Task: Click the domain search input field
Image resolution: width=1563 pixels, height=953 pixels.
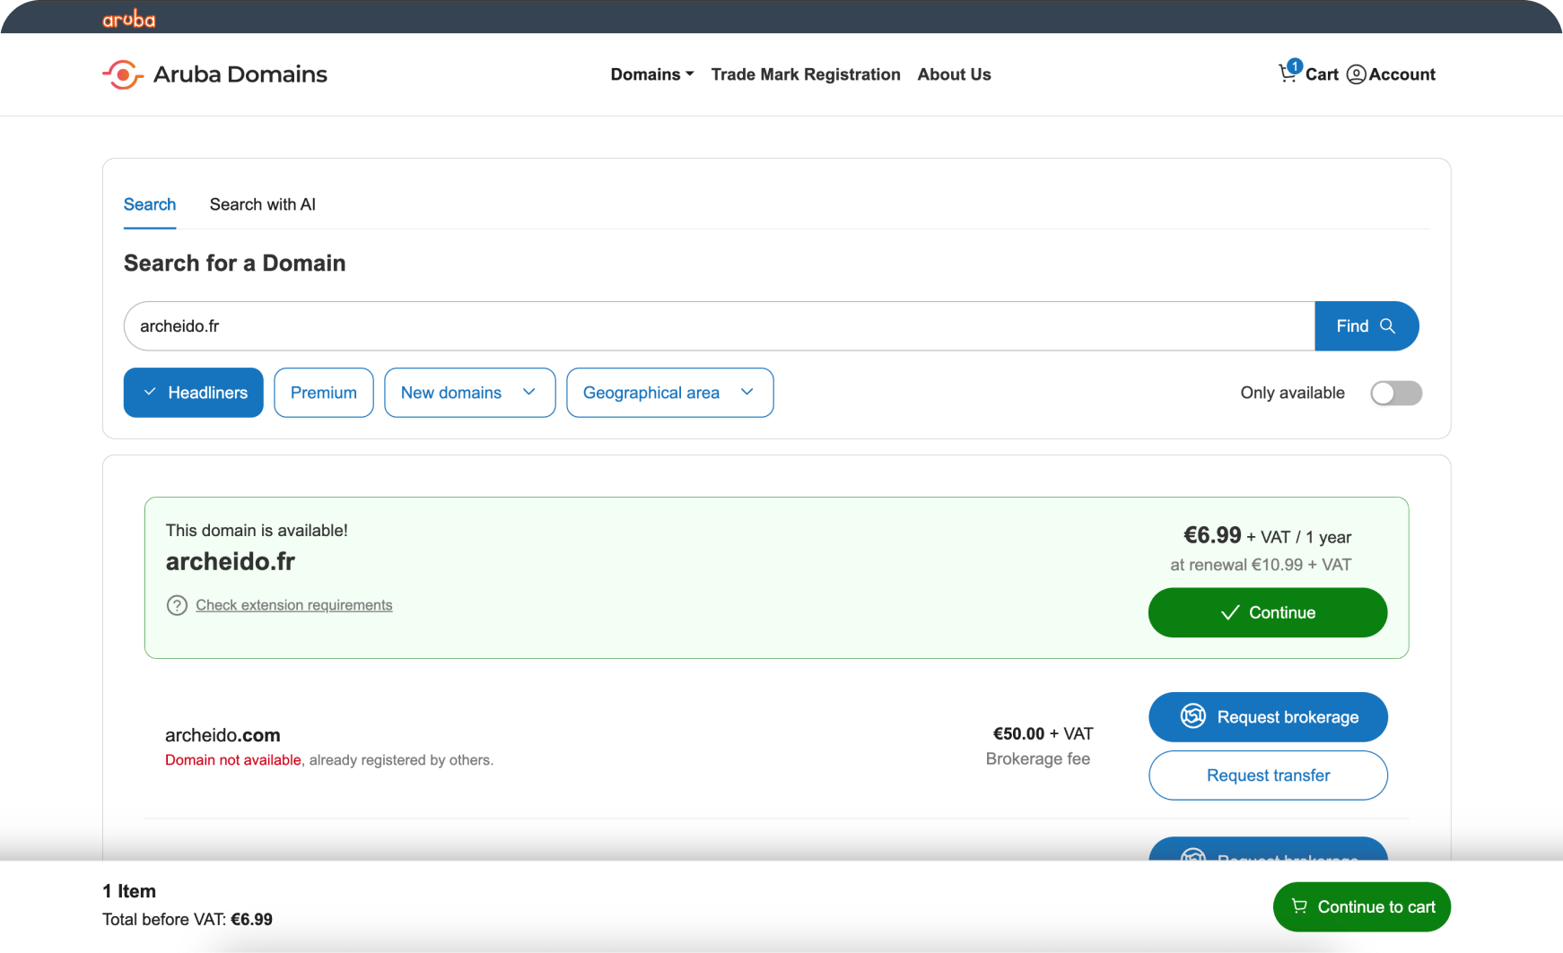Action: click(x=718, y=326)
